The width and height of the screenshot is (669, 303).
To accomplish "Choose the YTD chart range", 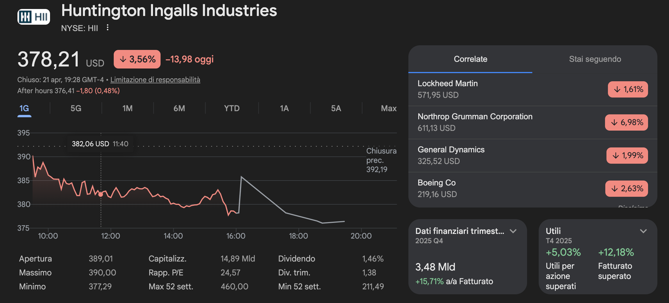I will click(232, 108).
